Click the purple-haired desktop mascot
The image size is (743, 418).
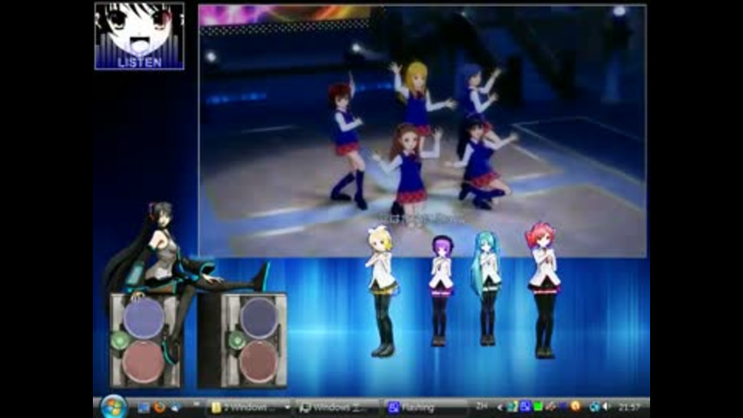pos(441,292)
